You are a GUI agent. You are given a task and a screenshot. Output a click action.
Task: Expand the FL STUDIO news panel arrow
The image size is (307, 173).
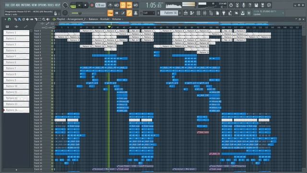tap(283, 13)
